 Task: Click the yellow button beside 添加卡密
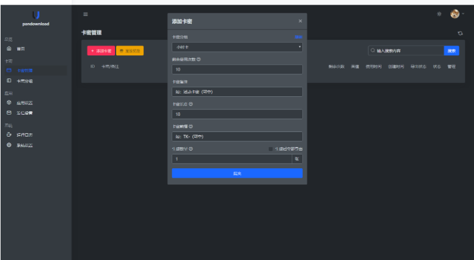[x=129, y=51]
